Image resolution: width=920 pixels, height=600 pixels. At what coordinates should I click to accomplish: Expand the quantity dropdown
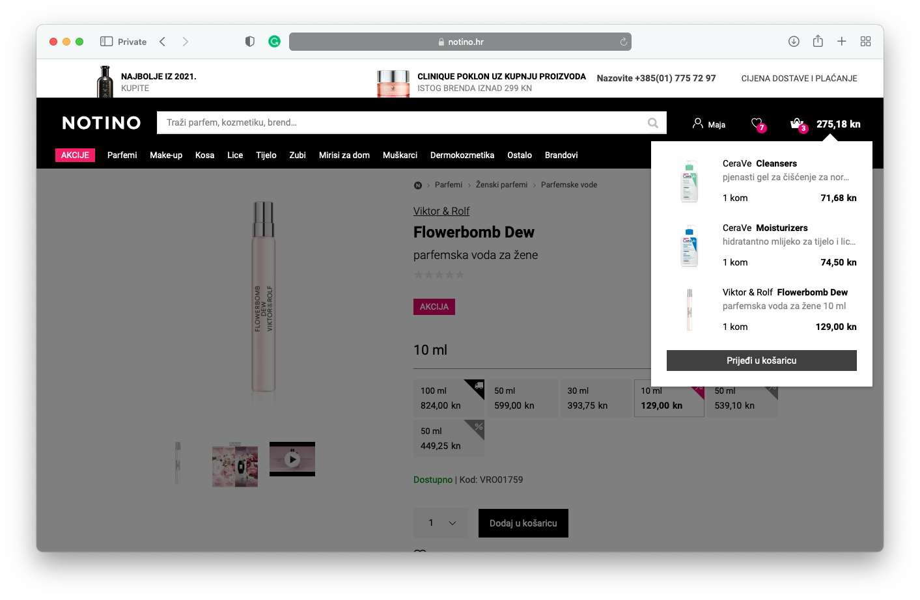coord(441,523)
